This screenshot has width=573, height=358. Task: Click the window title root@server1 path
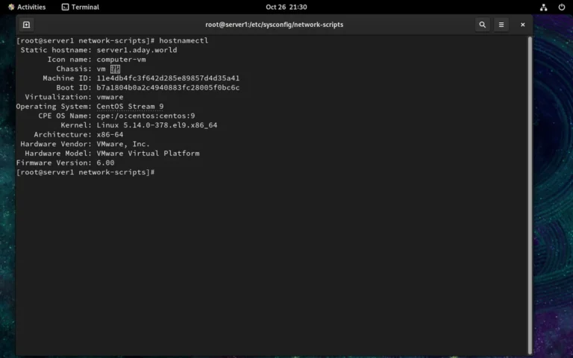coord(274,25)
